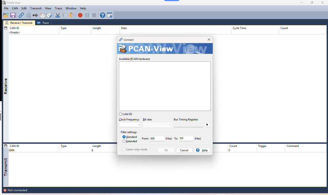The image size is (328, 195).
Task: Click the filter From hex field
Action: pyautogui.click(x=157, y=139)
